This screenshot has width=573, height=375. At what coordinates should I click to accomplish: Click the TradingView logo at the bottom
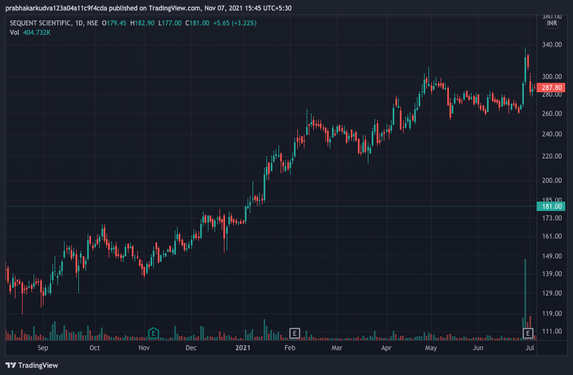(32, 365)
